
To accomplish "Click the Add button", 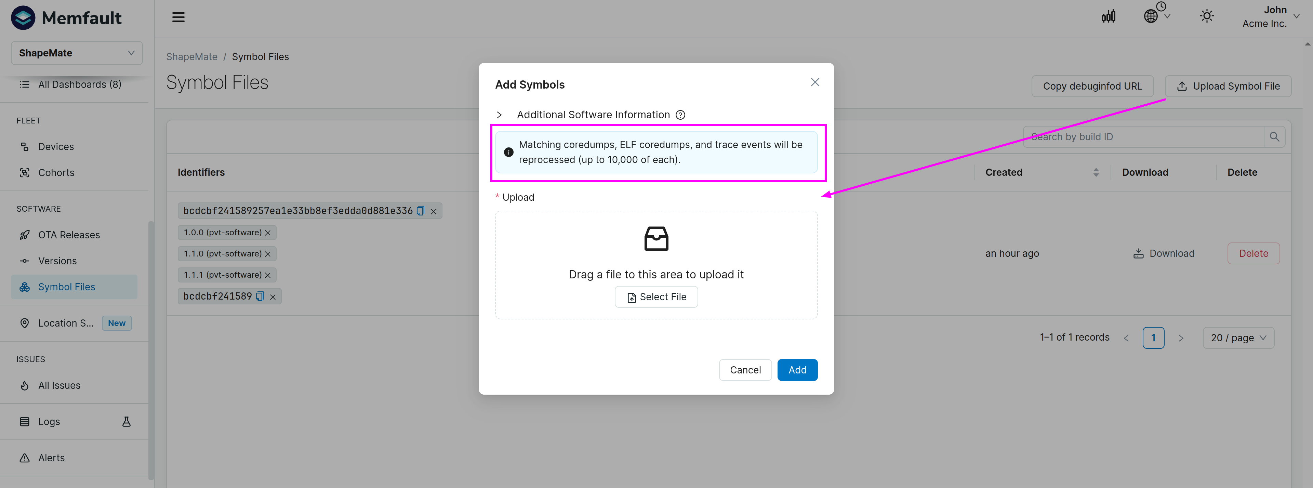I will pos(797,370).
